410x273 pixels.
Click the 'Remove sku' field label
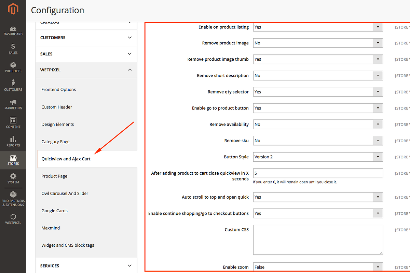coord(236,141)
